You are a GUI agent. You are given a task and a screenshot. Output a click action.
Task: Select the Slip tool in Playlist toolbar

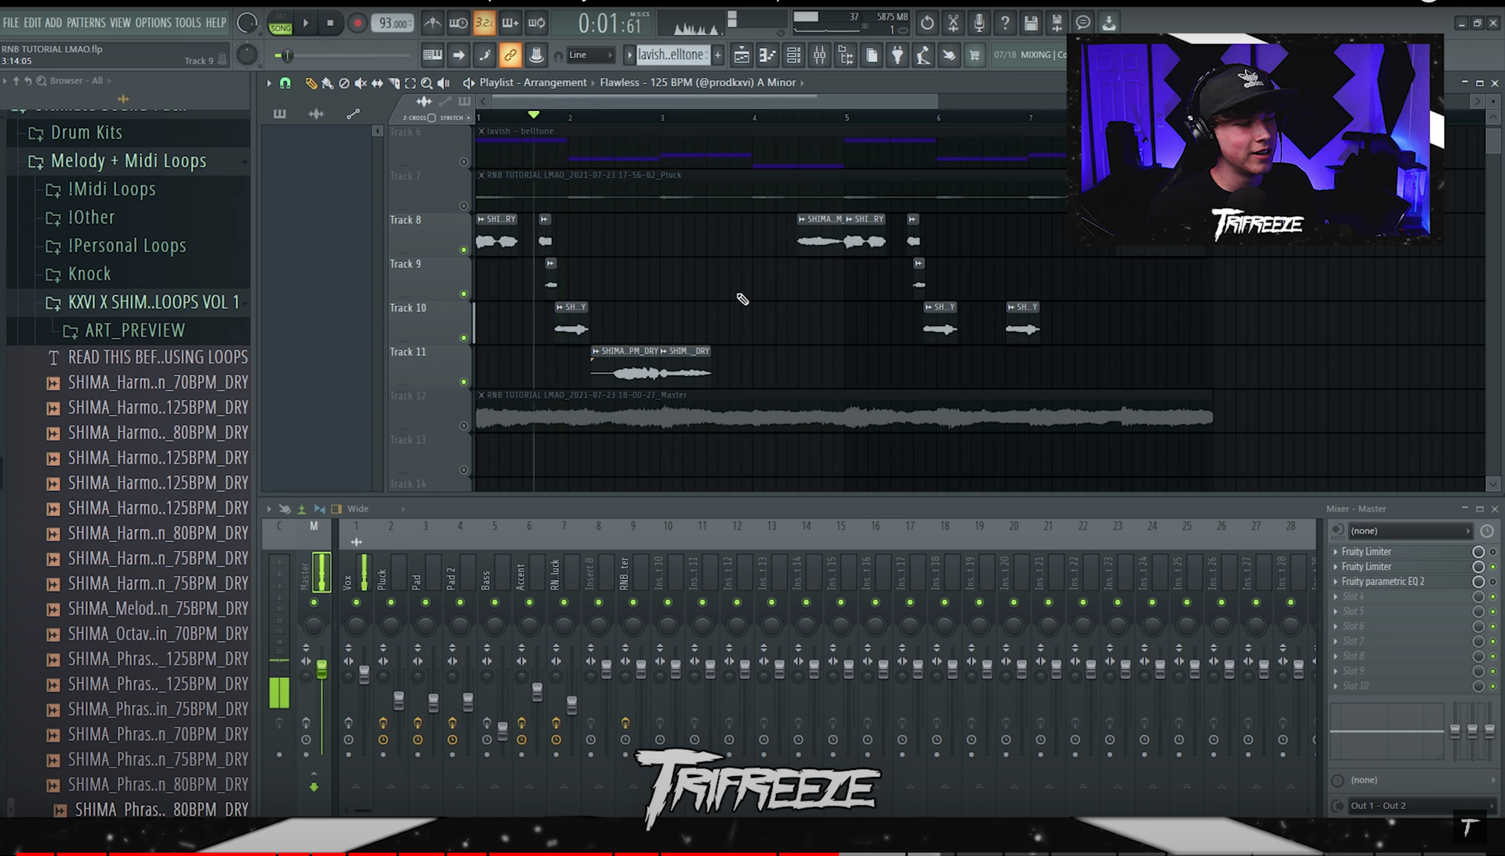[x=377, y=83]
